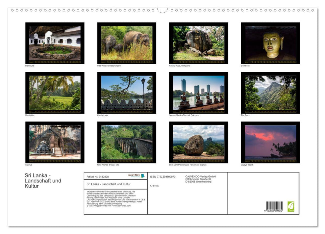Click the 'CALVENDO Verlag GmbH' address text
This screenshot has height=234, width=325.
[200, 177]
